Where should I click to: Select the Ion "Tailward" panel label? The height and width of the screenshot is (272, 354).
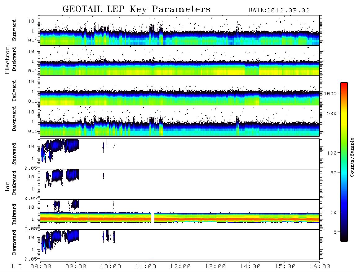click(14, 215)
